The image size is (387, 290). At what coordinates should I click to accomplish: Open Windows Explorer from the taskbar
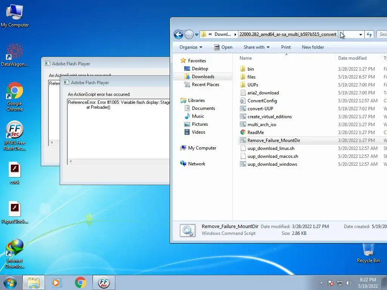pos(34,282)
